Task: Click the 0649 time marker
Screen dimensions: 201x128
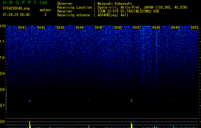Action: [175, 28]
